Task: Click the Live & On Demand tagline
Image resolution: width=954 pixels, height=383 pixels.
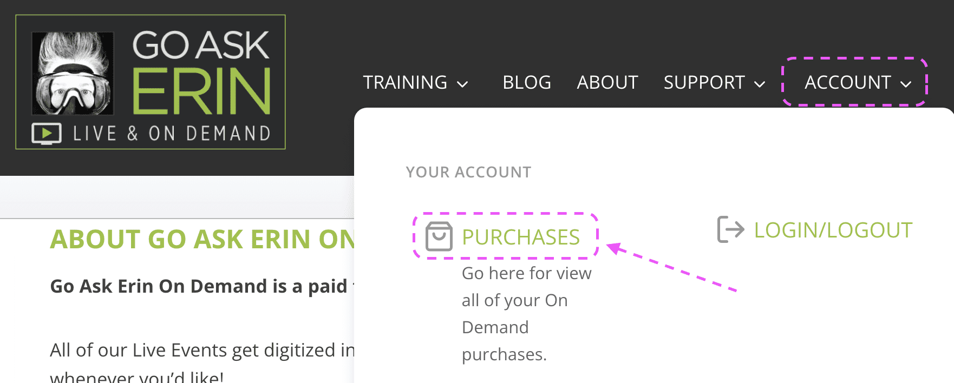Action: point(172,134)
